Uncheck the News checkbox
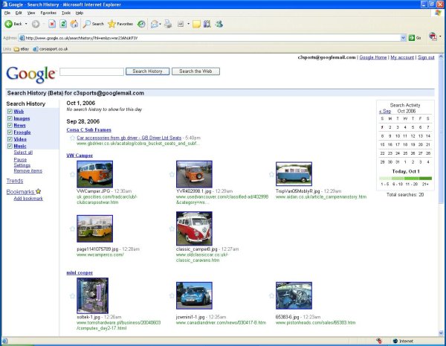This screenshot has height=346, width=446. (10, 125)
